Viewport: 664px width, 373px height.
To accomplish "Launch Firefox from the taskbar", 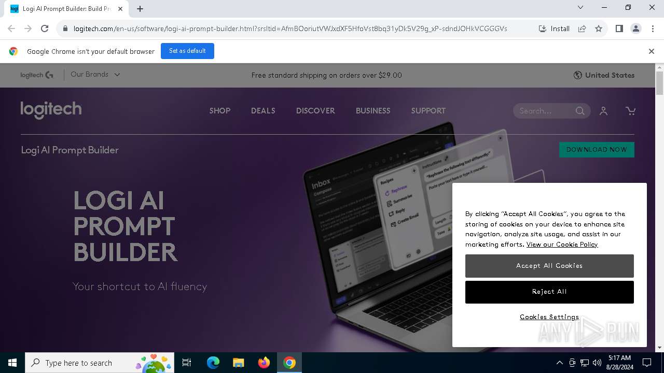I will pos(264,363).
